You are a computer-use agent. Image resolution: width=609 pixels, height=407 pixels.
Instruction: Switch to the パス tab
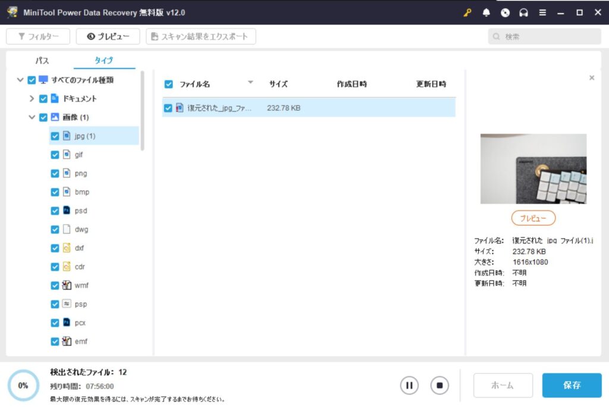pyautogui.click(x=42, y=61)
